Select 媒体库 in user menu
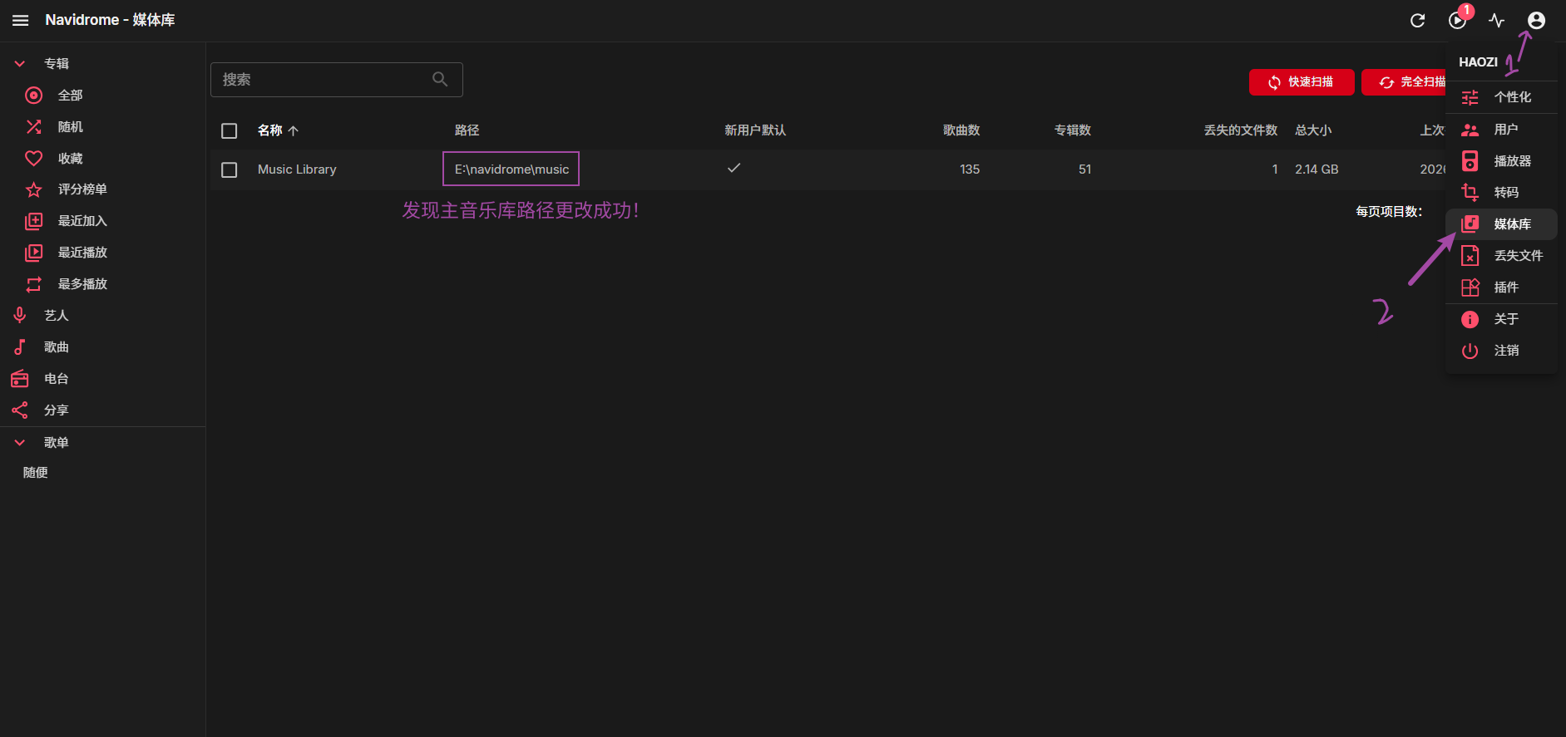 [1501, 224]
